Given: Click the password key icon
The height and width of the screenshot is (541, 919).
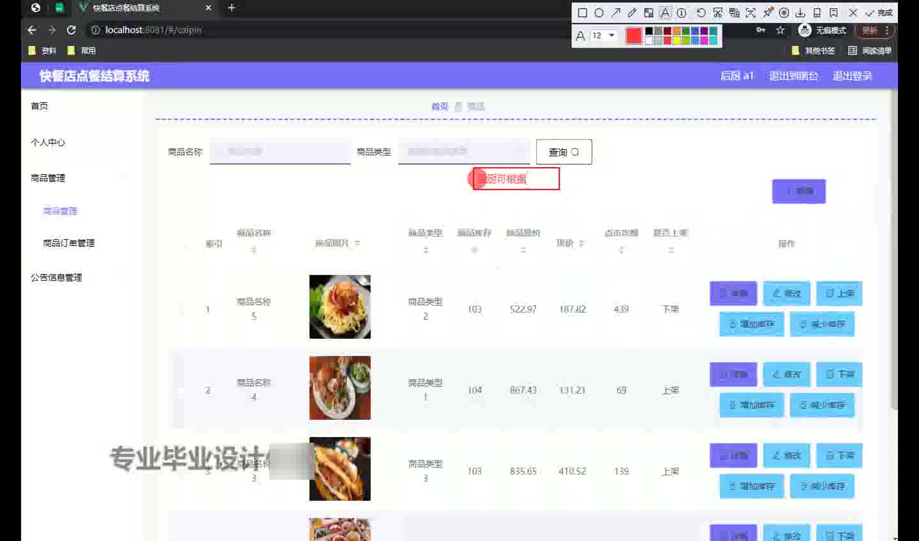Looking at the screenshot, I should point(761,30).
